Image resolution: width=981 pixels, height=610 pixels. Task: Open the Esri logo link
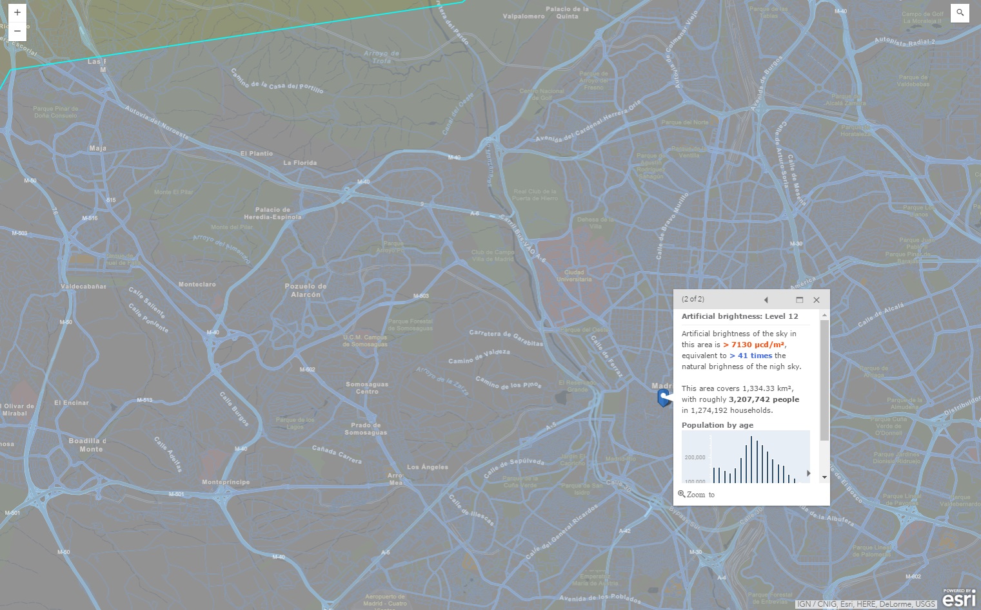(958, 598)
